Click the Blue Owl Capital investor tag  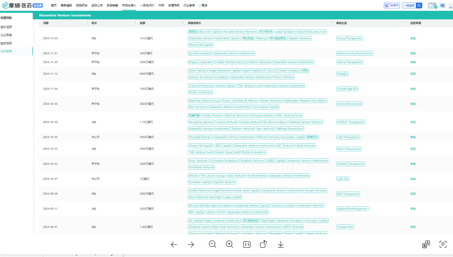point(210,32)
